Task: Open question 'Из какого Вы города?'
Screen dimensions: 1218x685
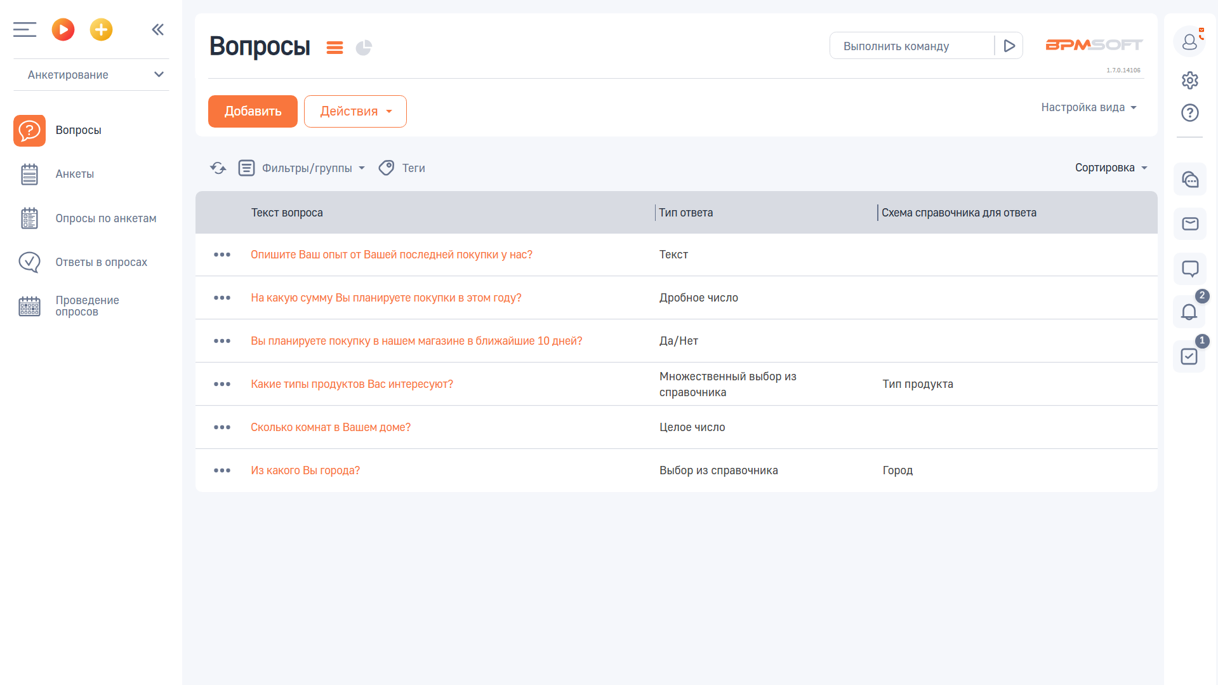Action: click(305, 470)
